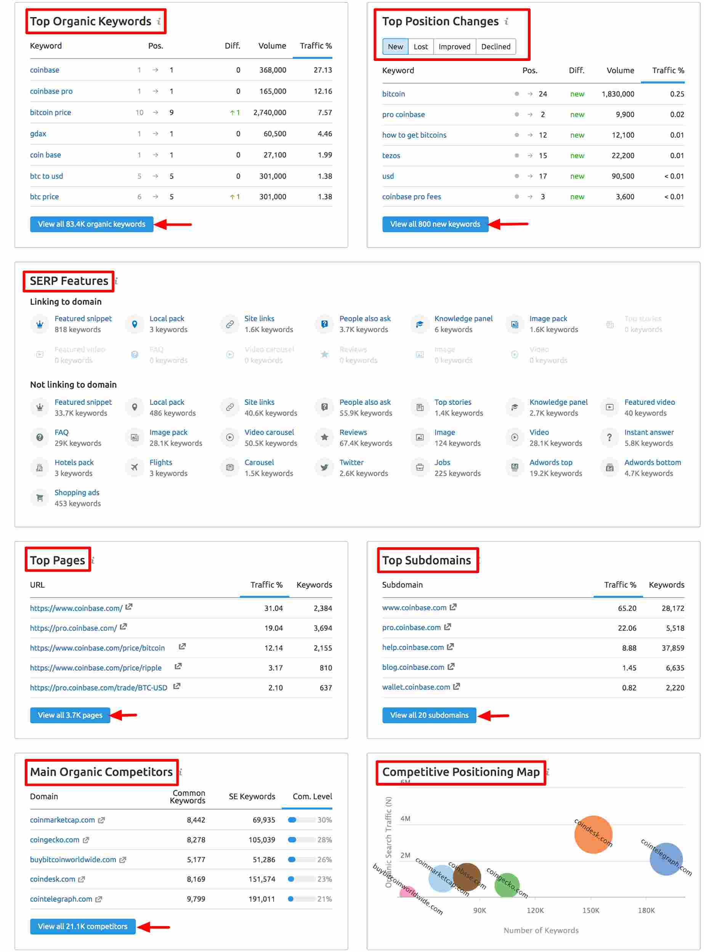Click the Site links chain icon with 1.6K keywords
The height and width of the screenshot is (952, 704).
tap(230, 324)
